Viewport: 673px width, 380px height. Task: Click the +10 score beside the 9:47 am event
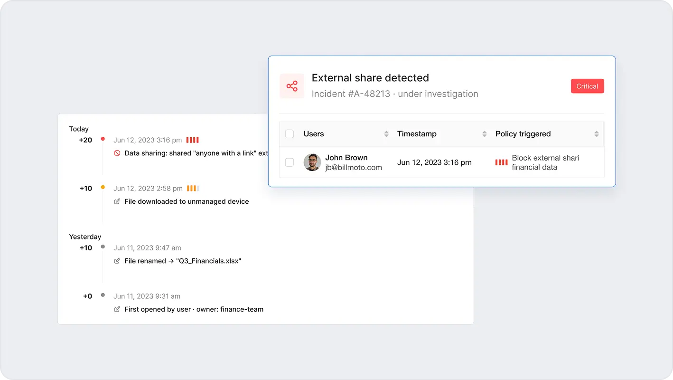point(86,248)
